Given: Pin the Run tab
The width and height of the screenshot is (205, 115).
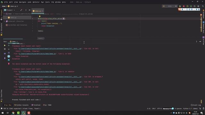Looking at the screenshot, I should pyautogui.click(x=5, y=58).
